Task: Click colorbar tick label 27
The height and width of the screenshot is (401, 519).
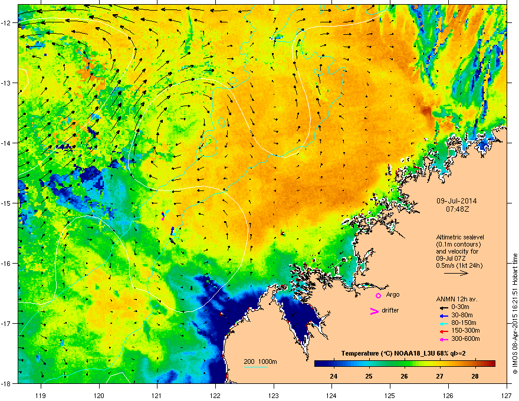Action: (x=439, y=376)
